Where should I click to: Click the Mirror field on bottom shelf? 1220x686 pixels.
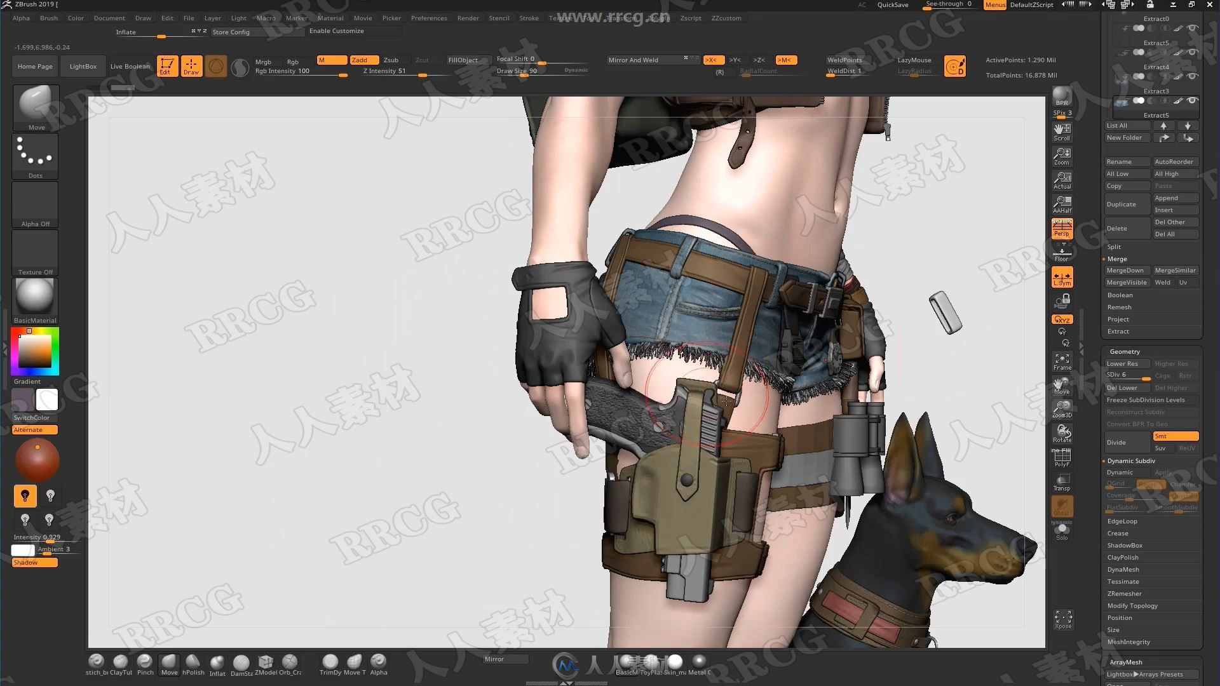(505, 659)
